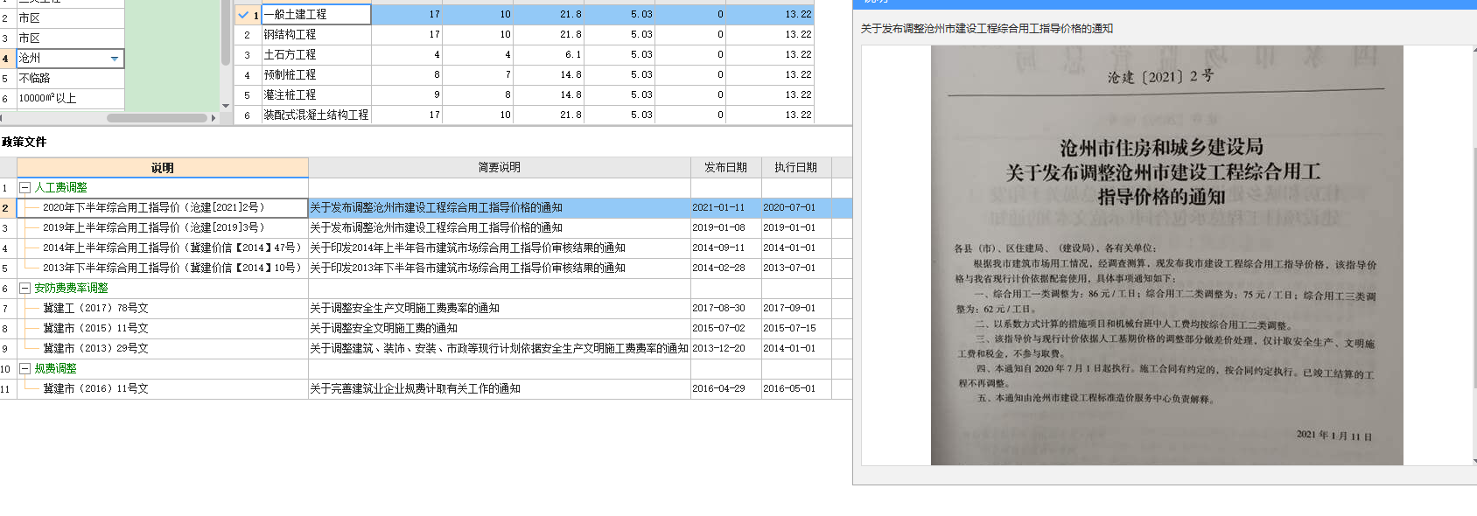
Task: Select the 预制桩工程 row
Action: pyautogui.click(x=523, y=74)
